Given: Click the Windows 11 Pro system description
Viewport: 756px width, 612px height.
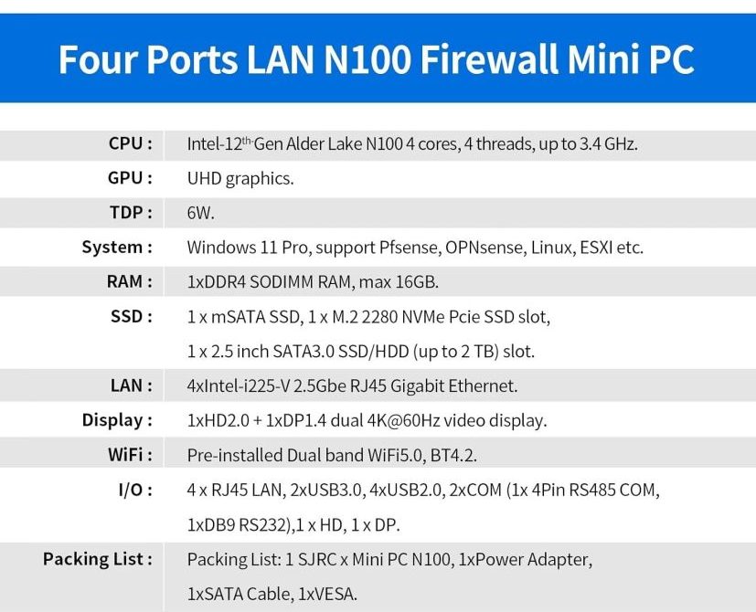Looking at the screenshot, I should pos(415,248).
